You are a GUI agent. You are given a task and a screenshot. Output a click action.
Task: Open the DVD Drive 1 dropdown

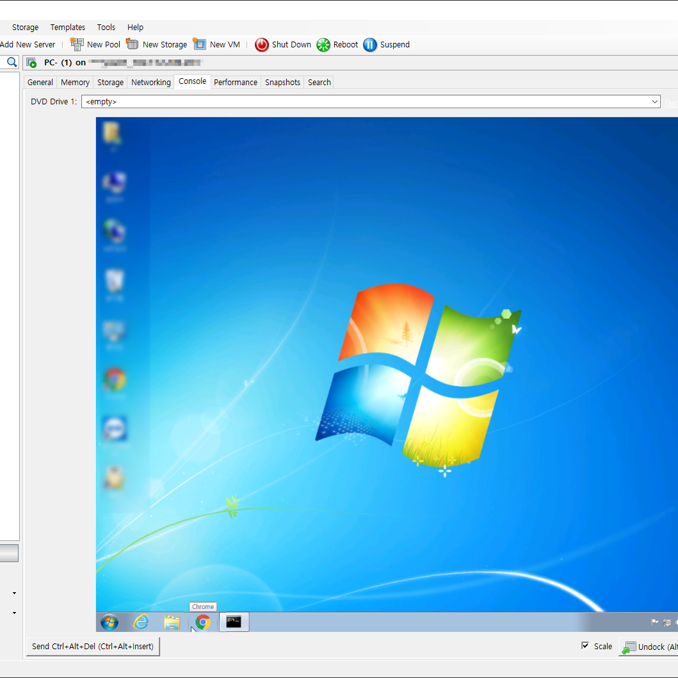click(655, 102)
